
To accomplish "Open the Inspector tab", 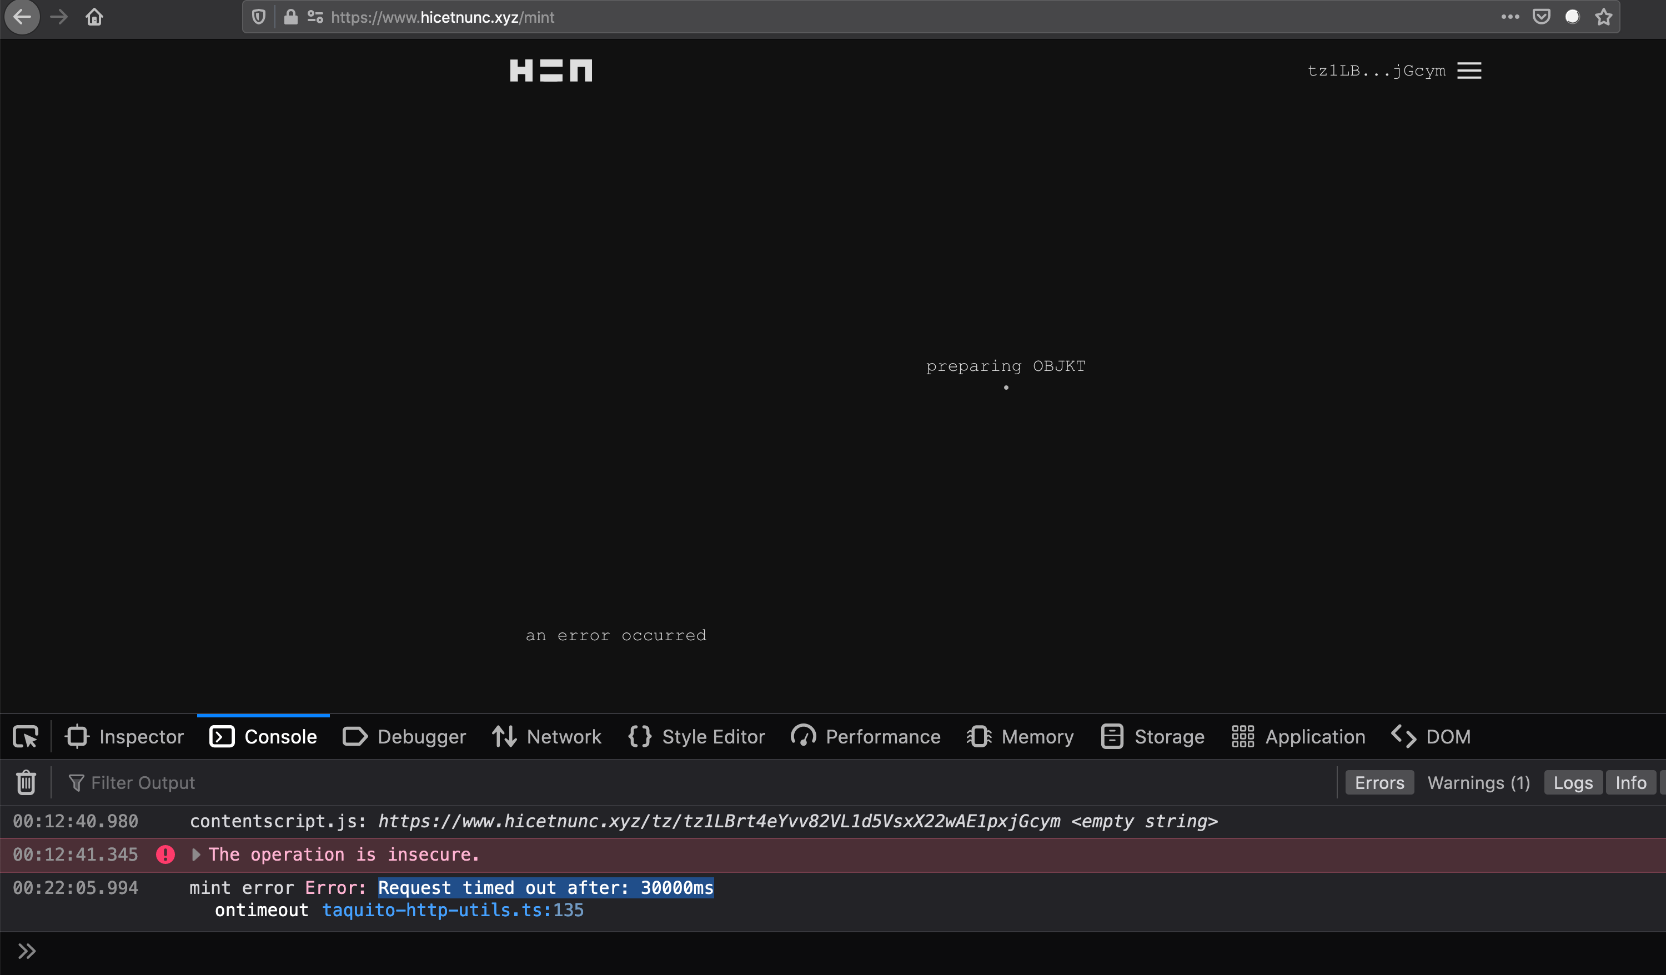I will [124, 736].
